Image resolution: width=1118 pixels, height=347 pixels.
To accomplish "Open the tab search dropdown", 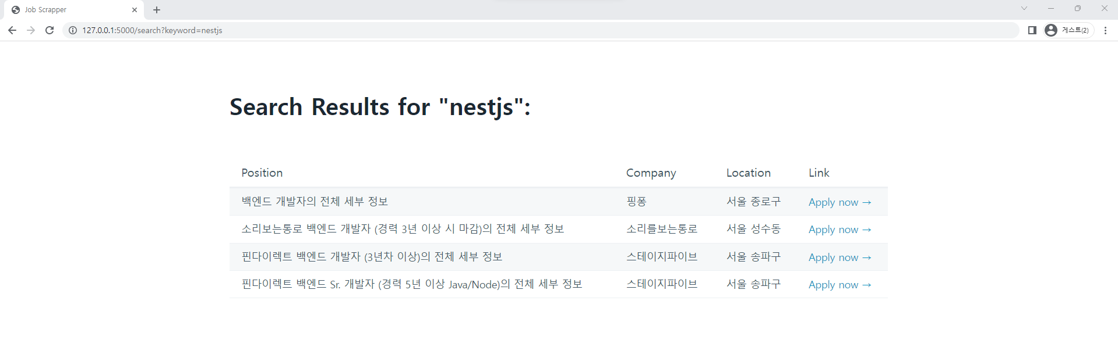I will tap(1024, 8).
